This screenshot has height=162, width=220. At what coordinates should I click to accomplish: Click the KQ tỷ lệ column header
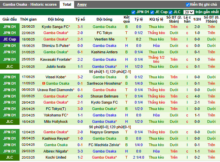[156, 19]
